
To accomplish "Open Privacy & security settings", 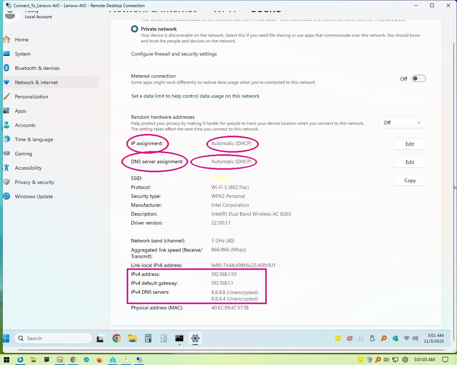I will coord(34,182).
